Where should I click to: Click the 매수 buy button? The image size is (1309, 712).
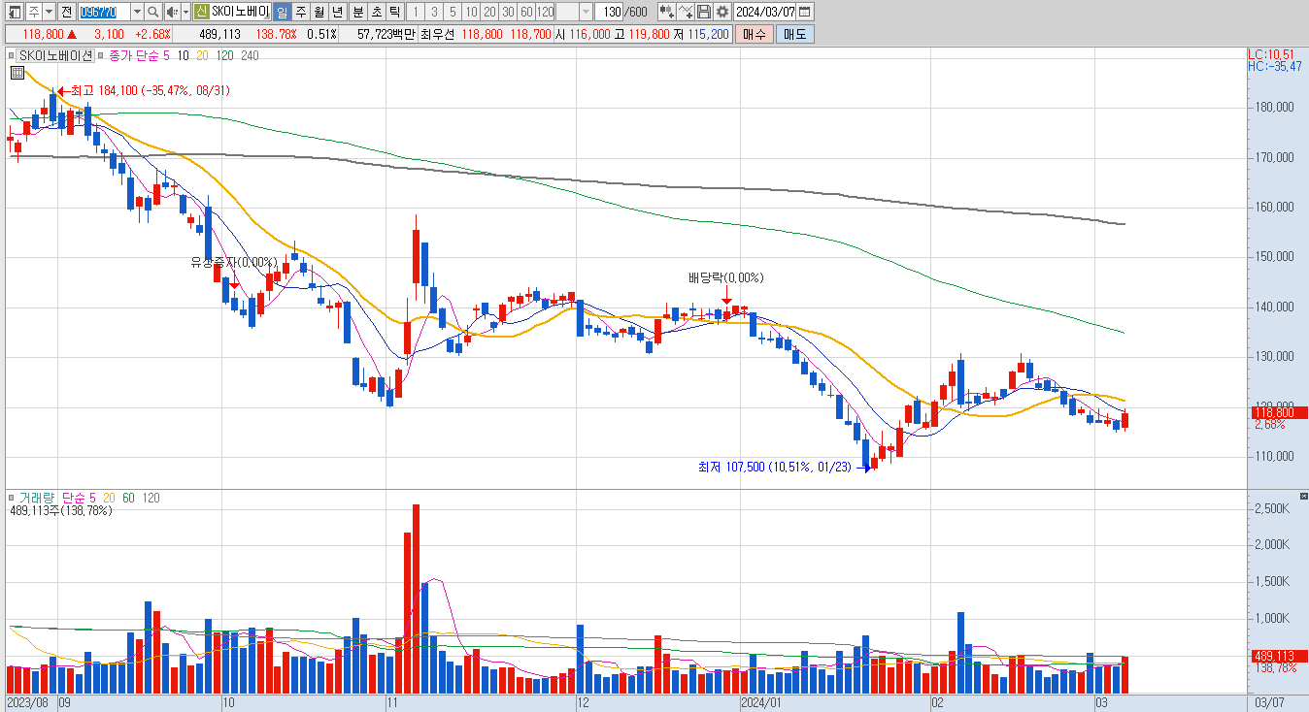(755, 34)
